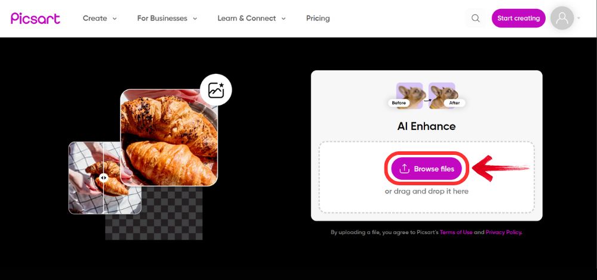
Task: Expand the For Businesses dropdown
Action: (x=167, y=18)
